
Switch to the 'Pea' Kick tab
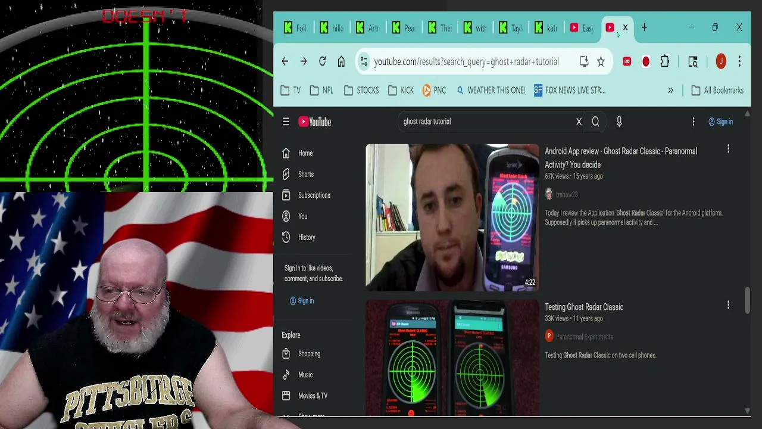(x=403, y=28)
